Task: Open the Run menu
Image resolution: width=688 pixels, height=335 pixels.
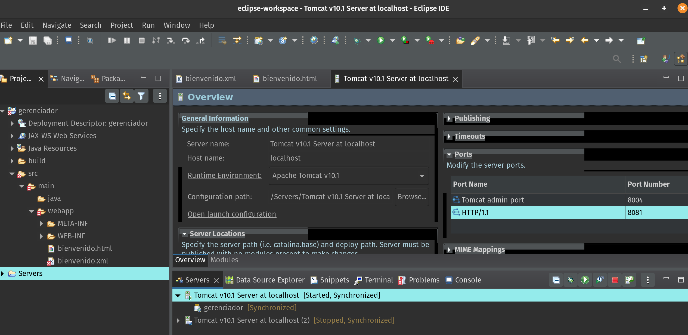Action: click(x=148, y=25)
